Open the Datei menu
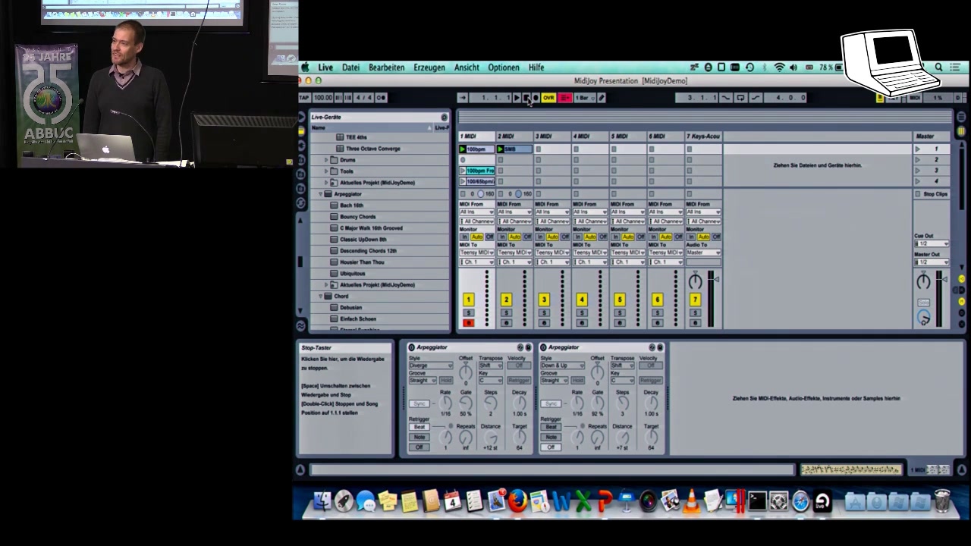Image resolution: width=971 pixels, height=546 pixels. pos(350,67)
